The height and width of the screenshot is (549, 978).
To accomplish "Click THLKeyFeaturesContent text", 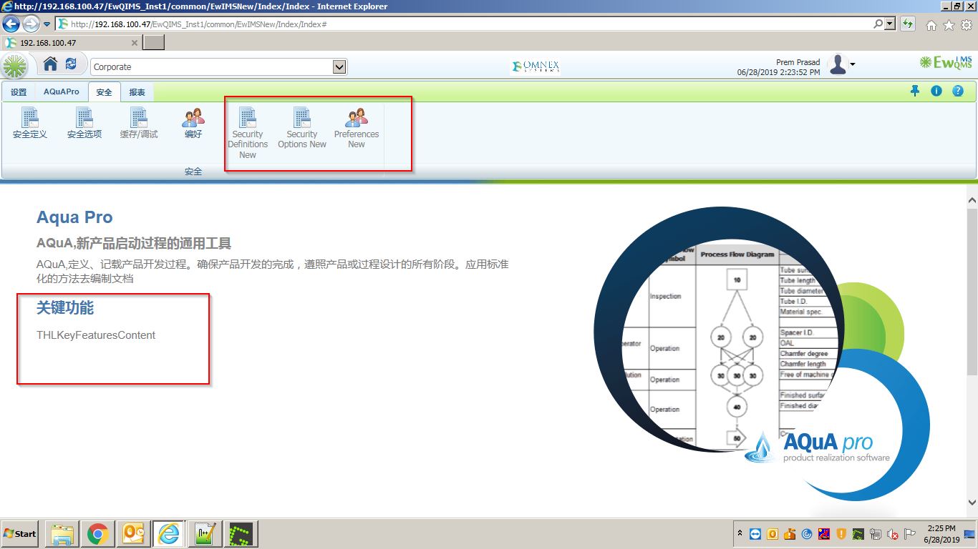I will [96, 335].
